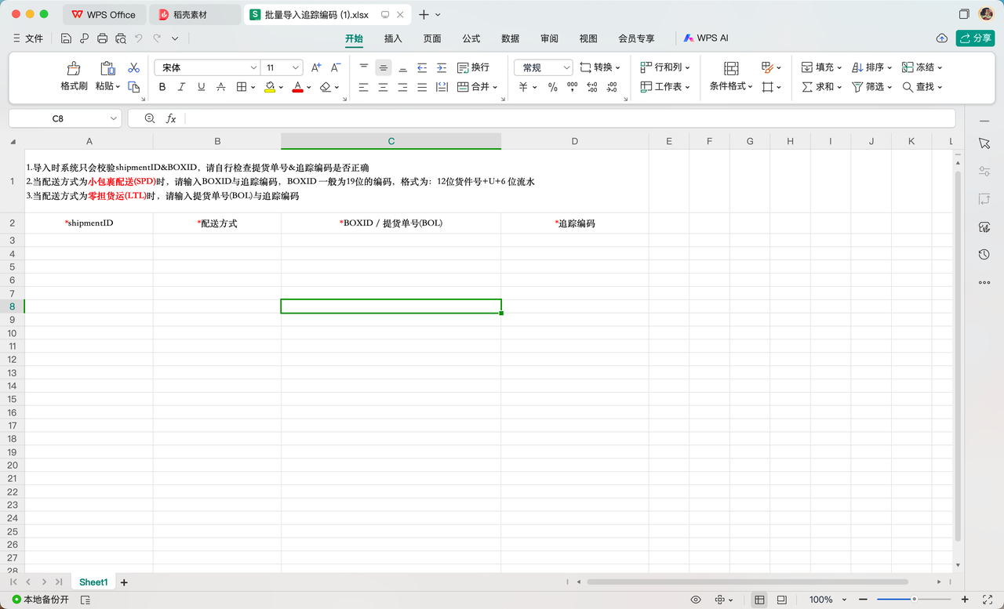Click the print icon in quick toolbar
Viewport: 1004px width, 609px height.
pos(102,38)
